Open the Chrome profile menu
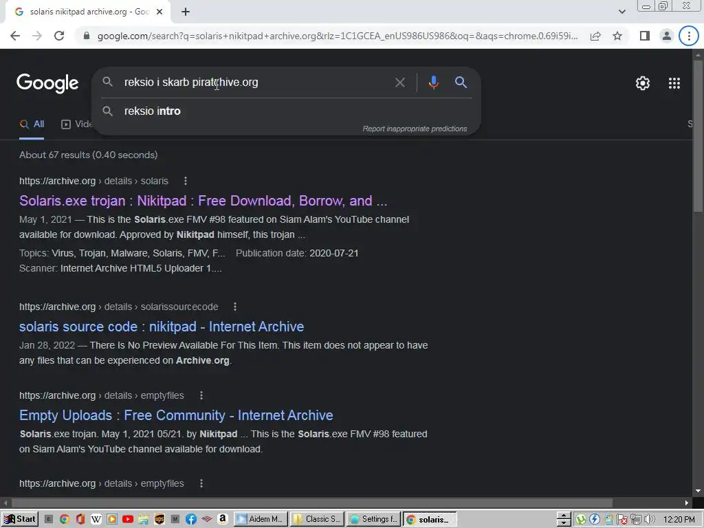Viewport: 704px width, 528px height. pyautogui.click(x=667, y=36)
